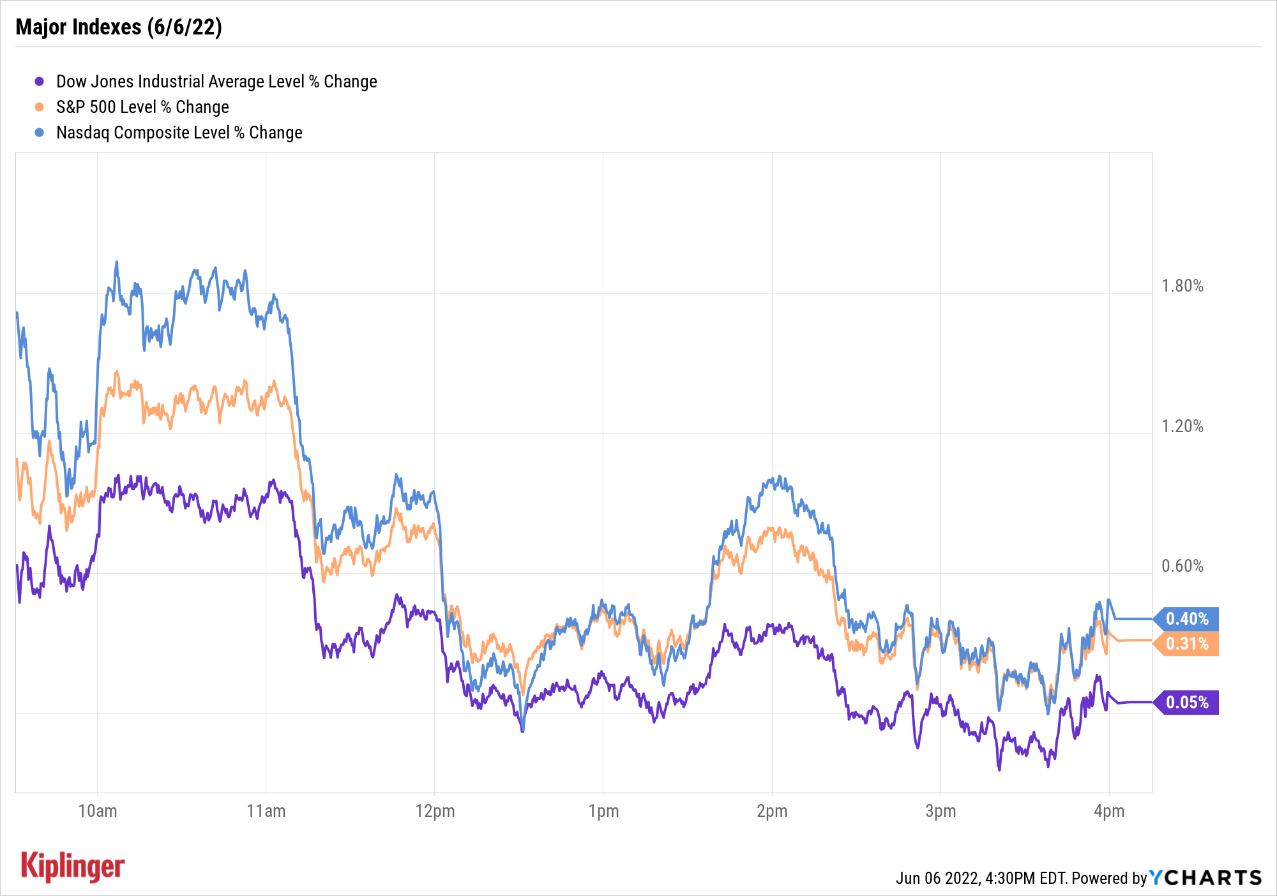Click the YCharts logo
Viewport: 1277px width, 896px height.
tap(1205, 878)
